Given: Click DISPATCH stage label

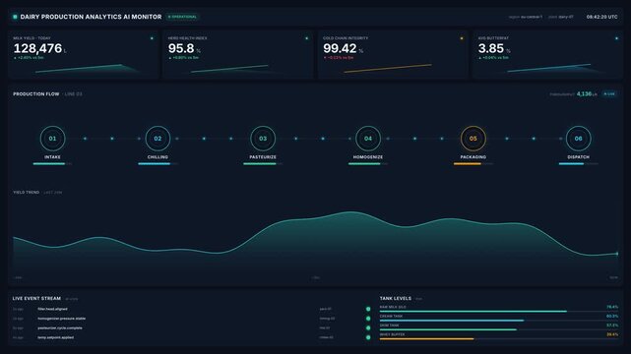Looking at the screenshot, I should tap(578, 157).
